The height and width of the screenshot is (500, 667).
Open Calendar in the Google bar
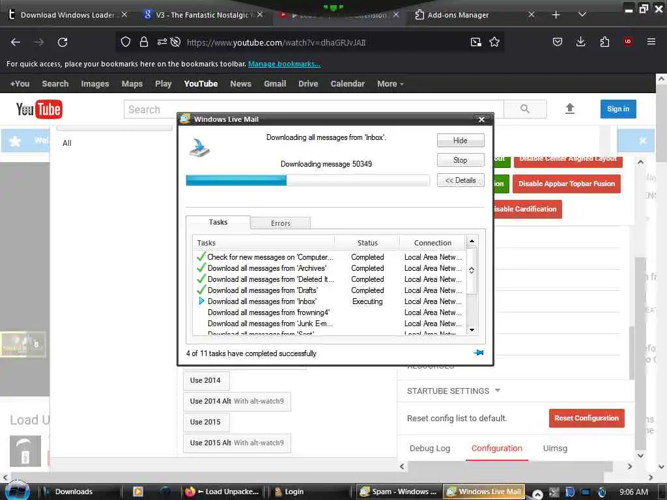tap(348, 84)
